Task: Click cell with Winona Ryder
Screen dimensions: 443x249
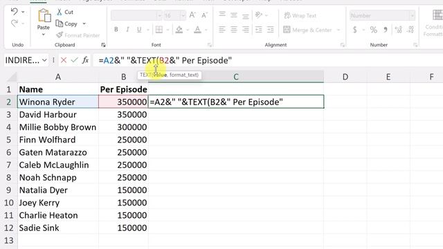Action: [x=58, y=102]
